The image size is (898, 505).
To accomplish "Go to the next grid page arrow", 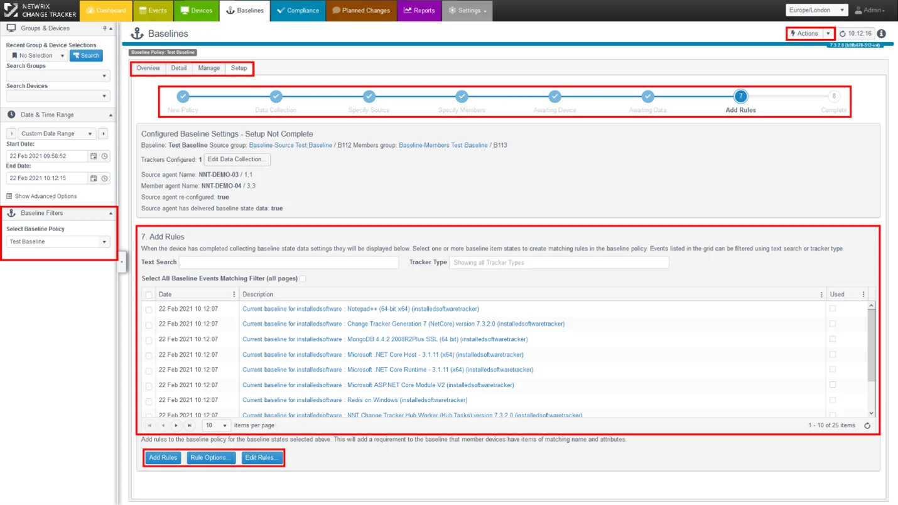I will [176, 426].
